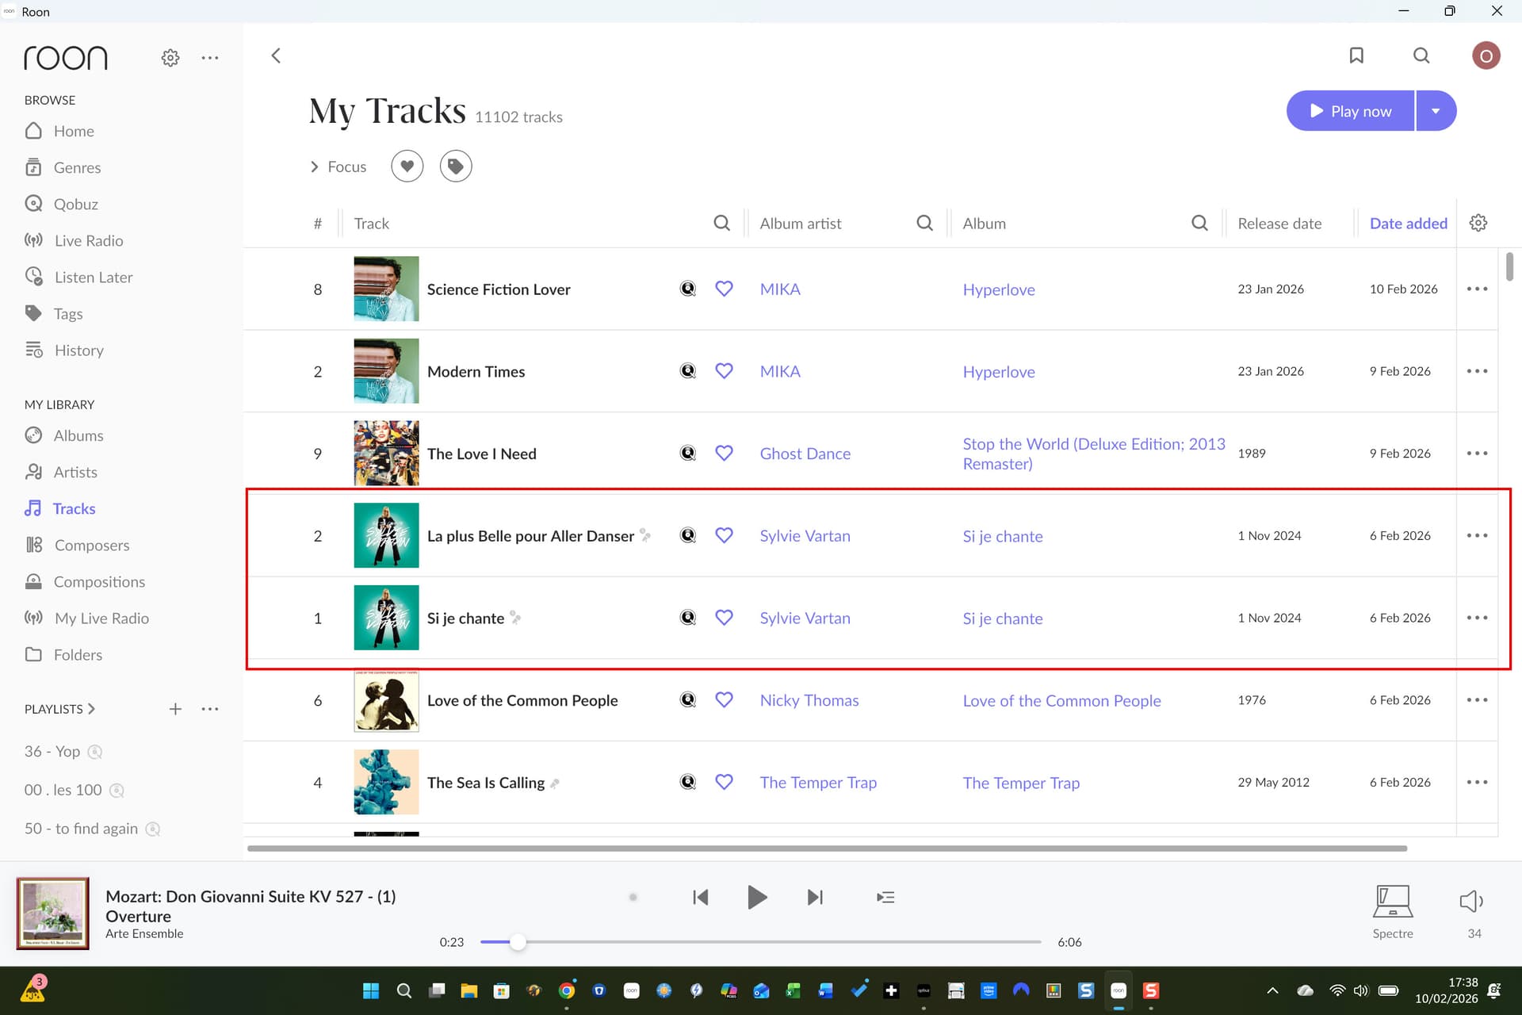
Task: Favorite the Modern Times track heart
Action: click(x=724, y=371)
